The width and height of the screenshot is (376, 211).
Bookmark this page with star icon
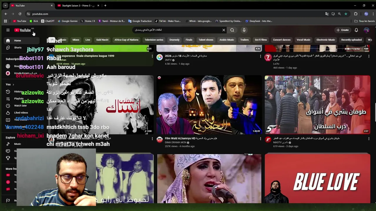pyautogui.click(x=346, y=14)
